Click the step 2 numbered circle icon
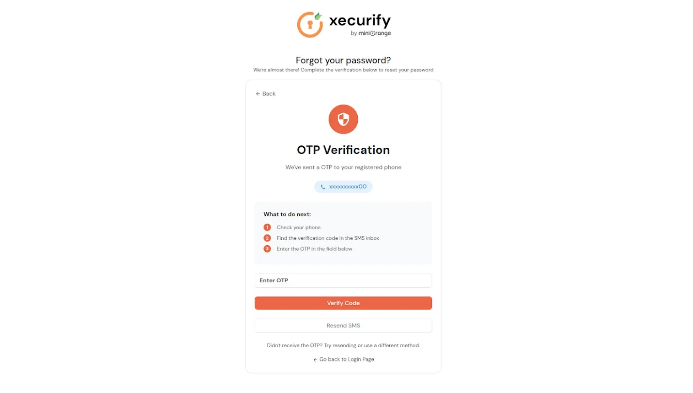 267,238
